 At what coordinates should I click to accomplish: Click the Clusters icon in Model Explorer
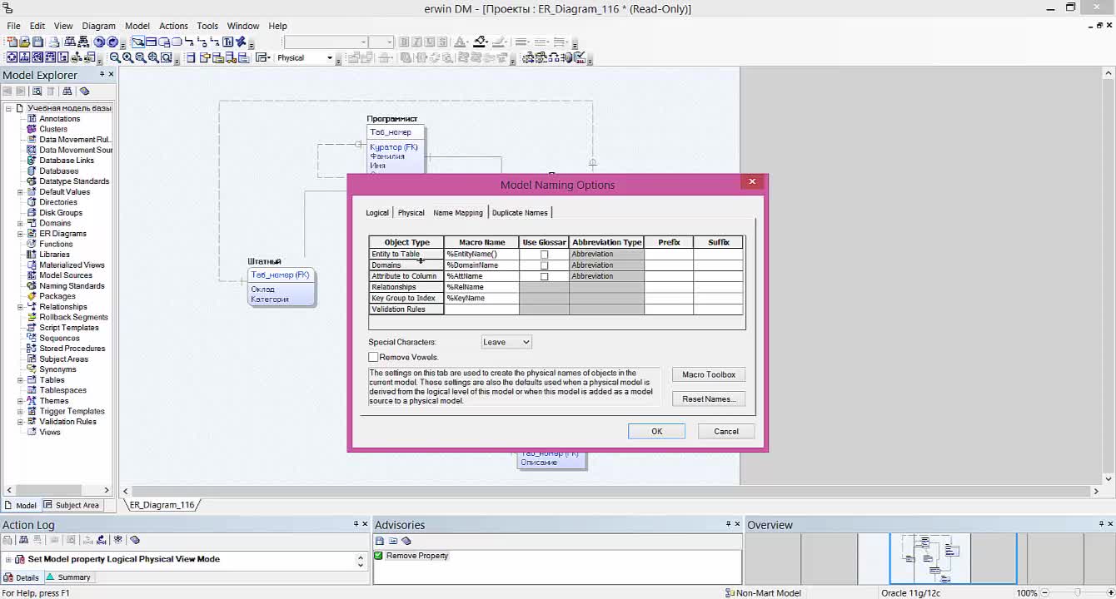pos(32,129)
